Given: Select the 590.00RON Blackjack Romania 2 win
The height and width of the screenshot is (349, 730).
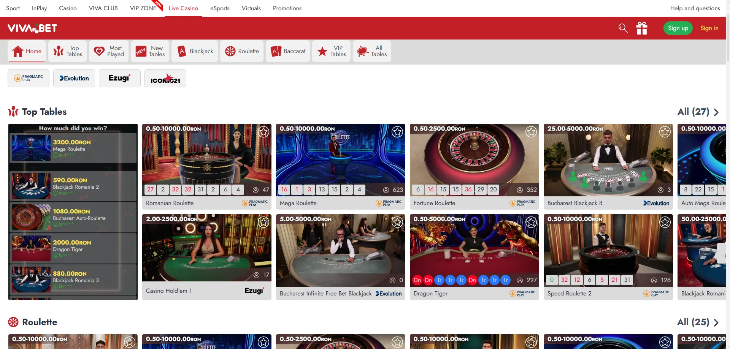Looking at the screenshot, I should coord(73,186).
